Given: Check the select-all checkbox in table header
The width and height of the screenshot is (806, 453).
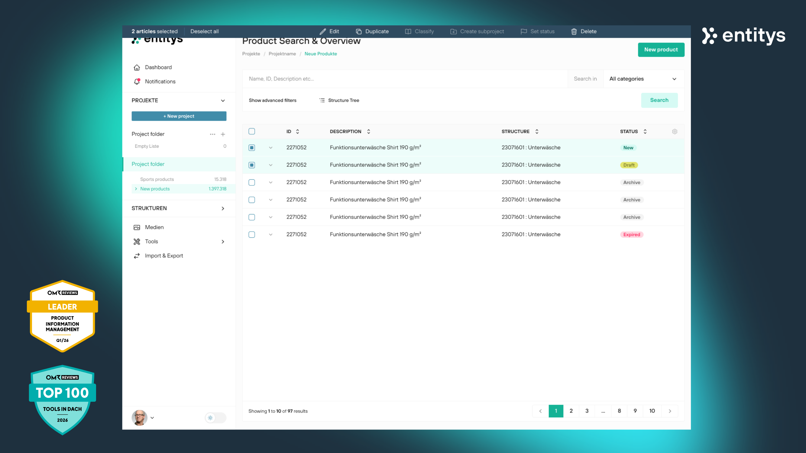Looking at the screenshot, I should pyautogui.click(x=251, y=131).
